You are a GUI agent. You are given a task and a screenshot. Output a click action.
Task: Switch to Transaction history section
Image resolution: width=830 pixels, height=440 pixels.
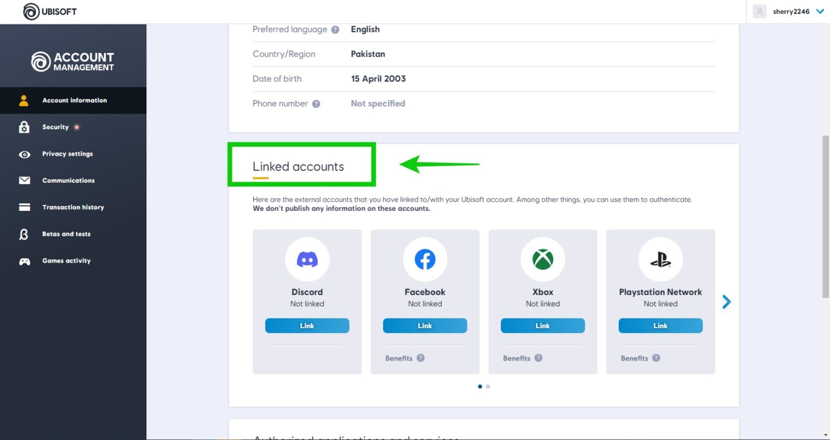tap(73, 207)
